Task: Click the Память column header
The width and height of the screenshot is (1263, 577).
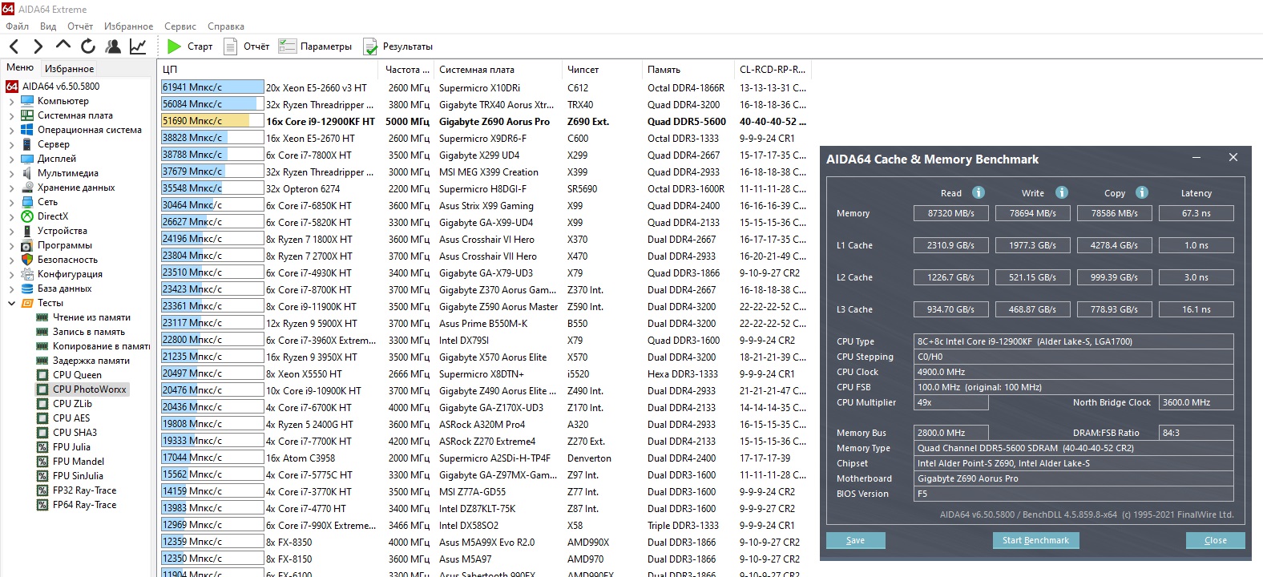Action: pos(688,70)
